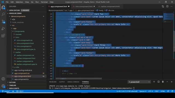Click line and column status indicator
Image resolution: width=175 pixels, height=98 pixels.
127,91
